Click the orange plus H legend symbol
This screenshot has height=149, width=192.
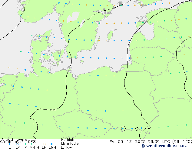tap(38, 144)
